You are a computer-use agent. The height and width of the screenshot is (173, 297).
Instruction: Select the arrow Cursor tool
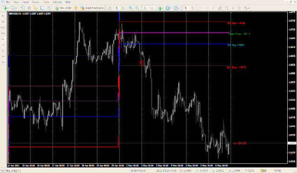coord(186,8)
